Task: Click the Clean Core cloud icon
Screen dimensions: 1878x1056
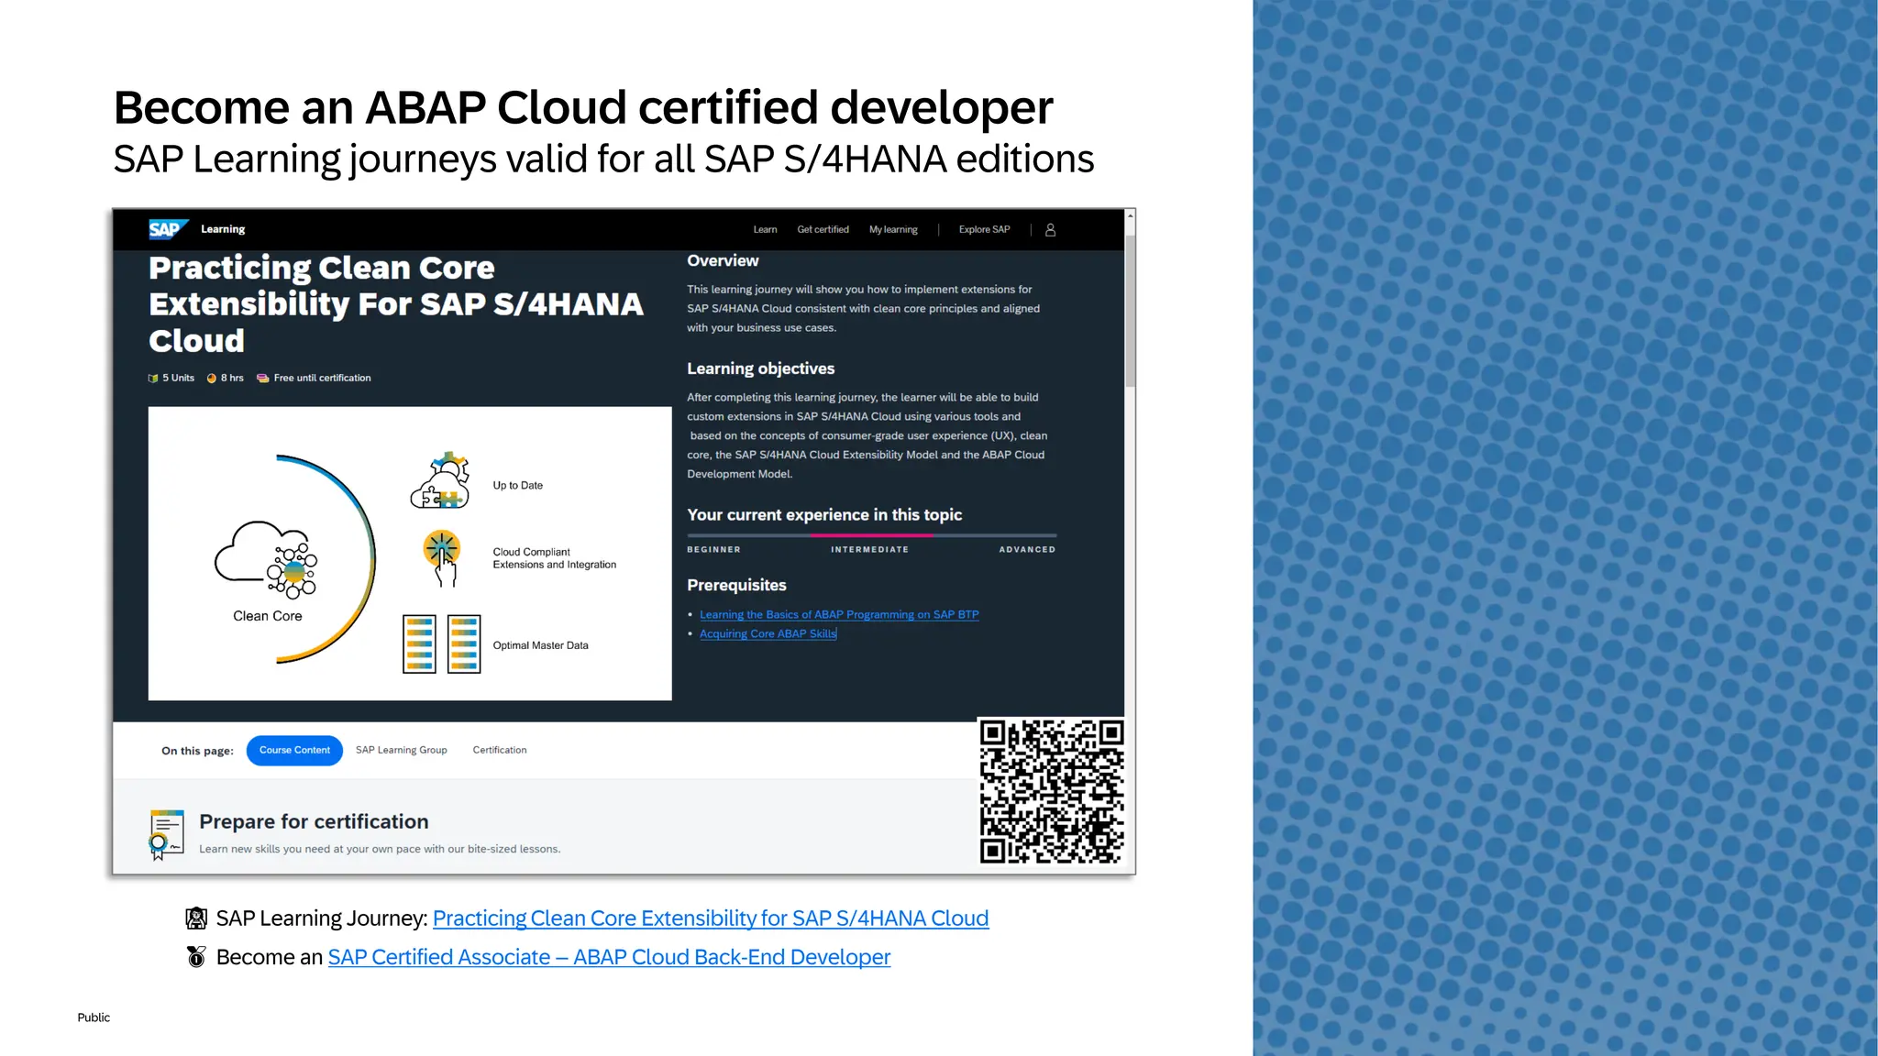Action: [267, 559]
